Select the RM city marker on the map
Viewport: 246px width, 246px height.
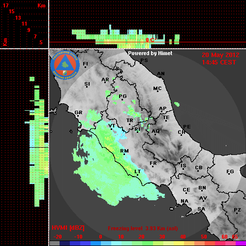(124, 154)
